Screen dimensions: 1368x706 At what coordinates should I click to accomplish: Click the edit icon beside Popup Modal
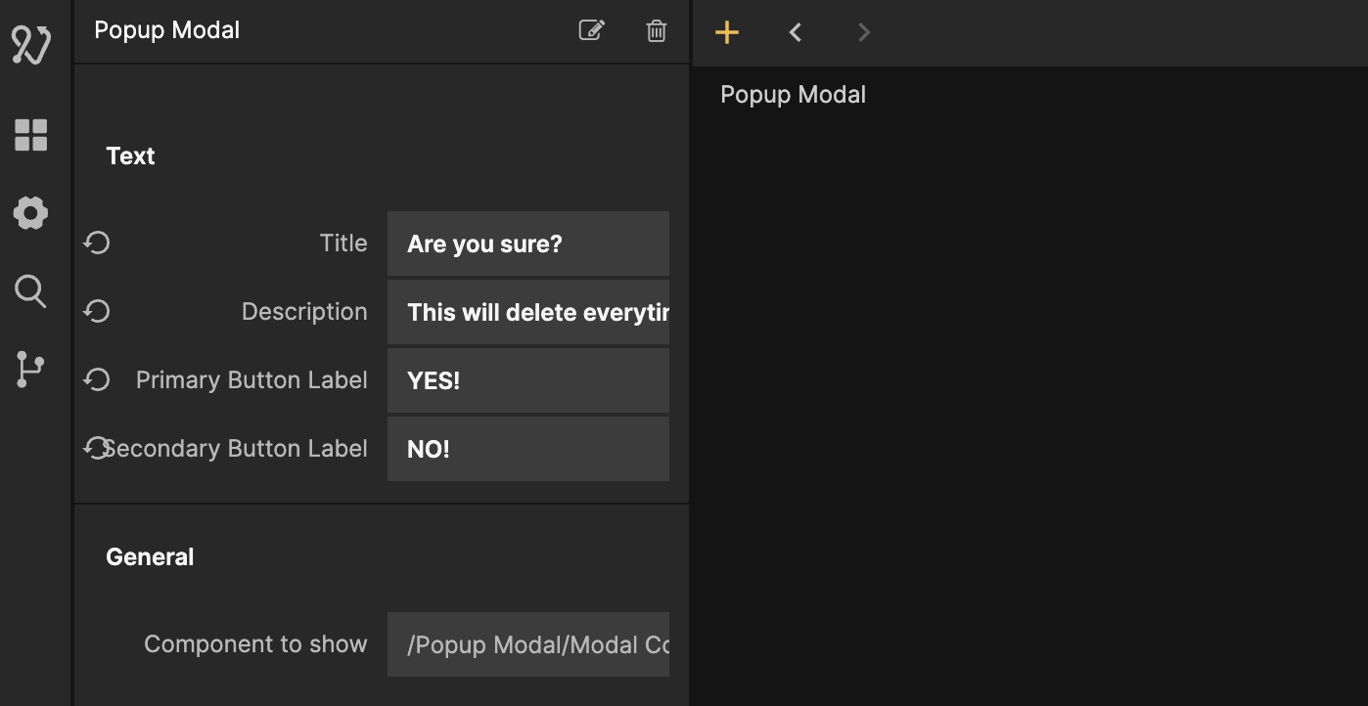(x=591, y=30)
